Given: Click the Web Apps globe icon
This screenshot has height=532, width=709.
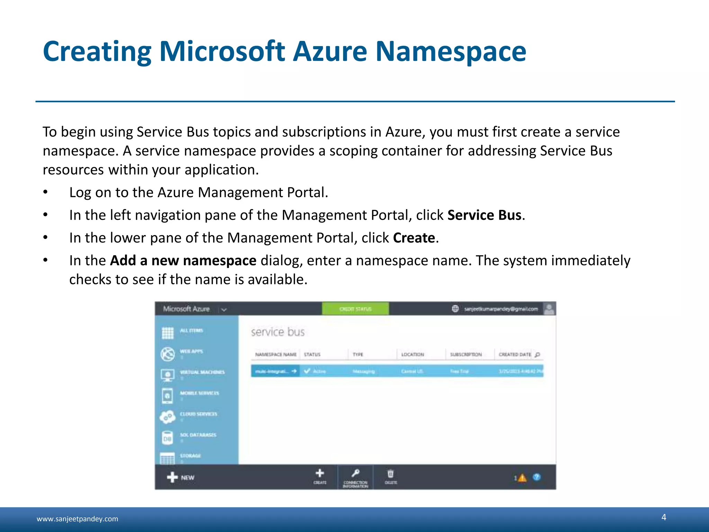Looking at the screenshot, I should pos(168,354).
